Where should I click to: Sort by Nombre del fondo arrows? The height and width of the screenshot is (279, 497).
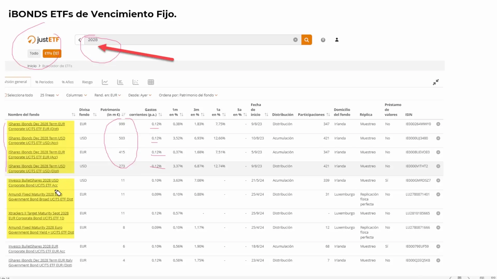pos(74,115)
